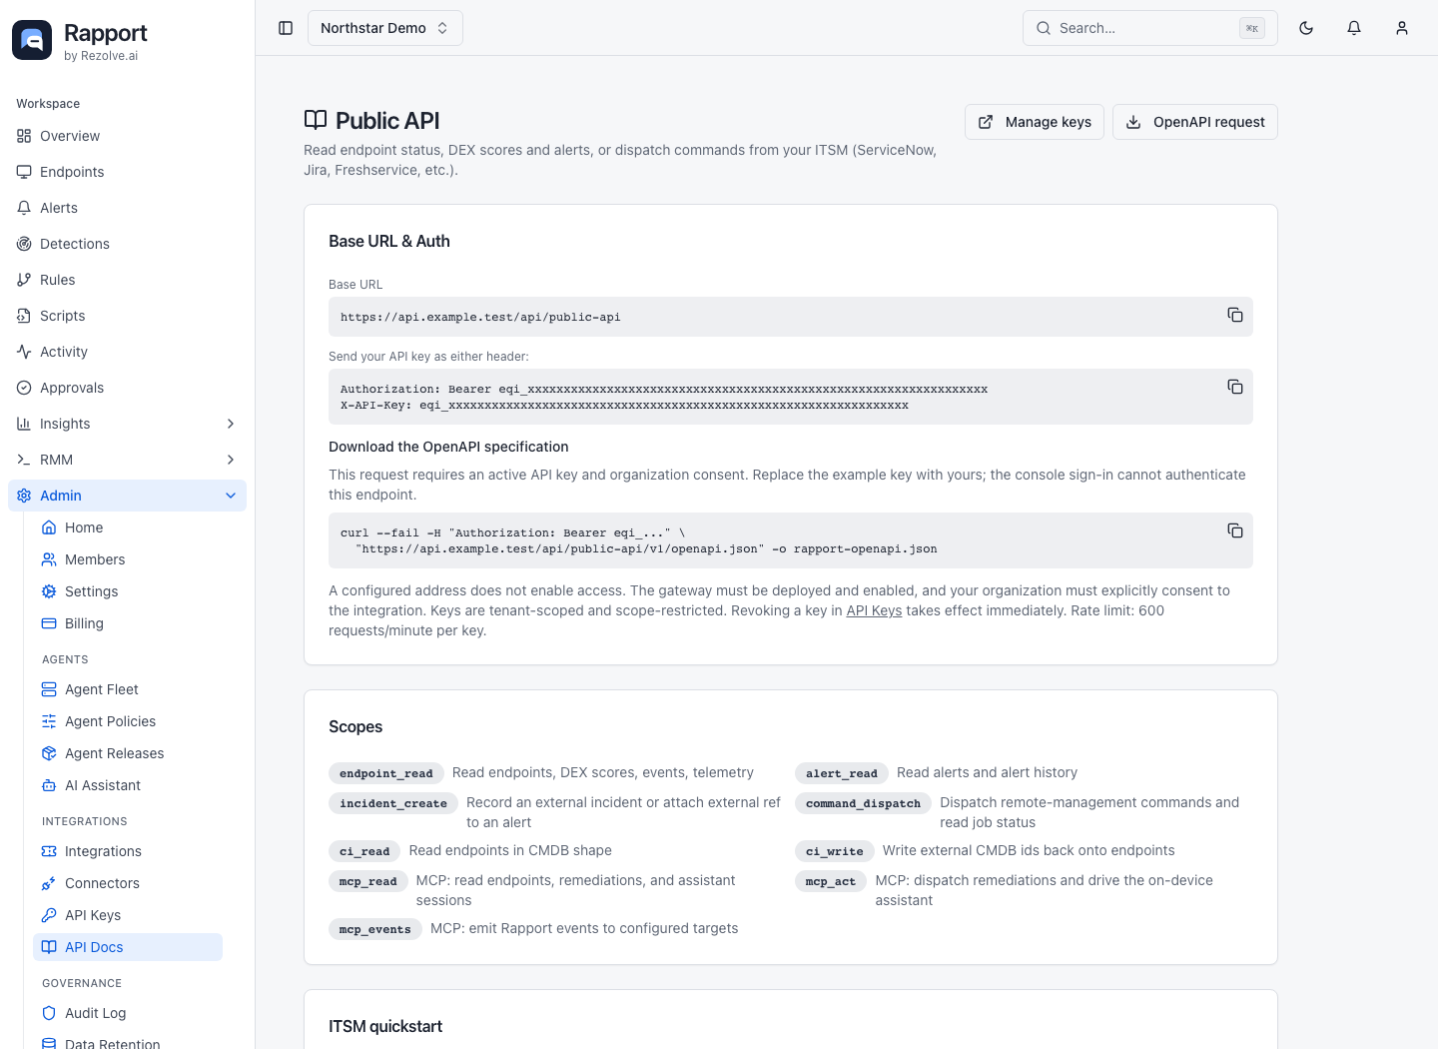Viewport: 1438px width, 1049px height.
Task: Select the endpoint_read scope tag
Action: 385,773
